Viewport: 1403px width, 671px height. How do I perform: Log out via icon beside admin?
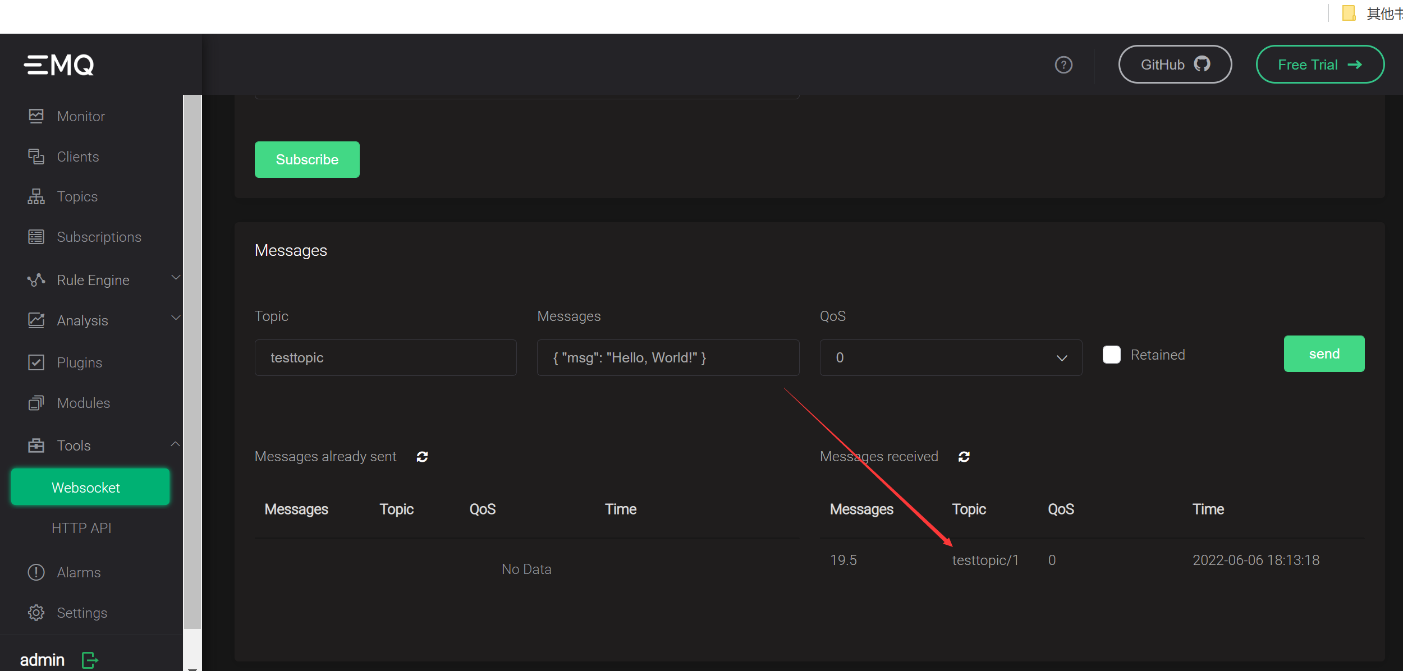(90, 660)
